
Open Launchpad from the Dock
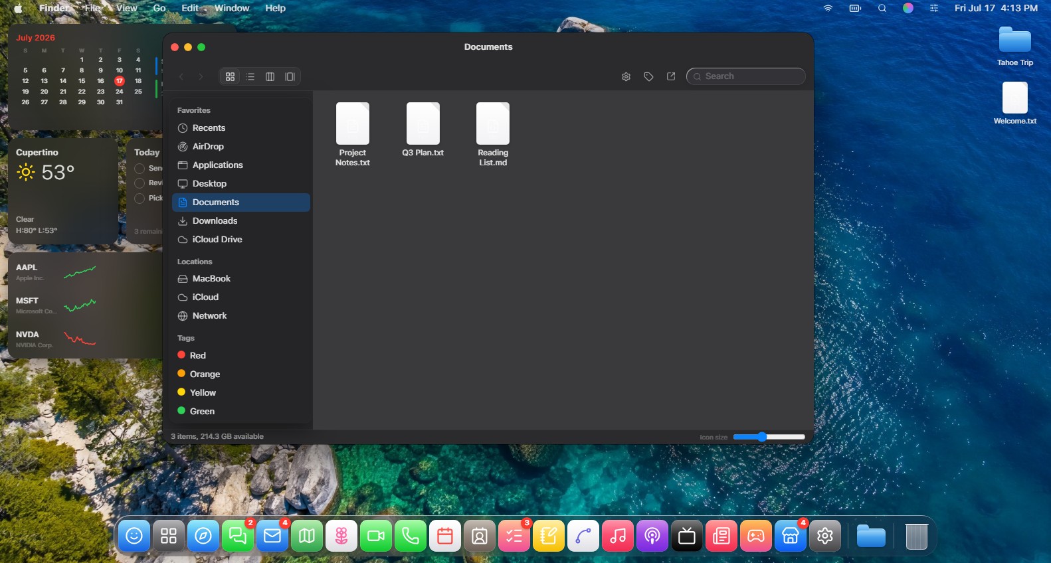[x=169, y=536]
